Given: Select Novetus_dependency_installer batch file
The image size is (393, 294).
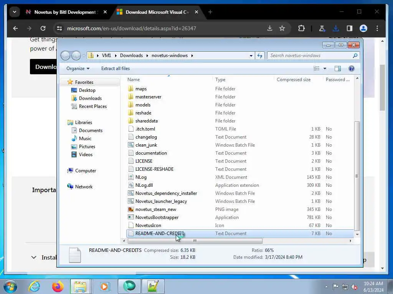Looking at the screenshot, I should 166,193.
